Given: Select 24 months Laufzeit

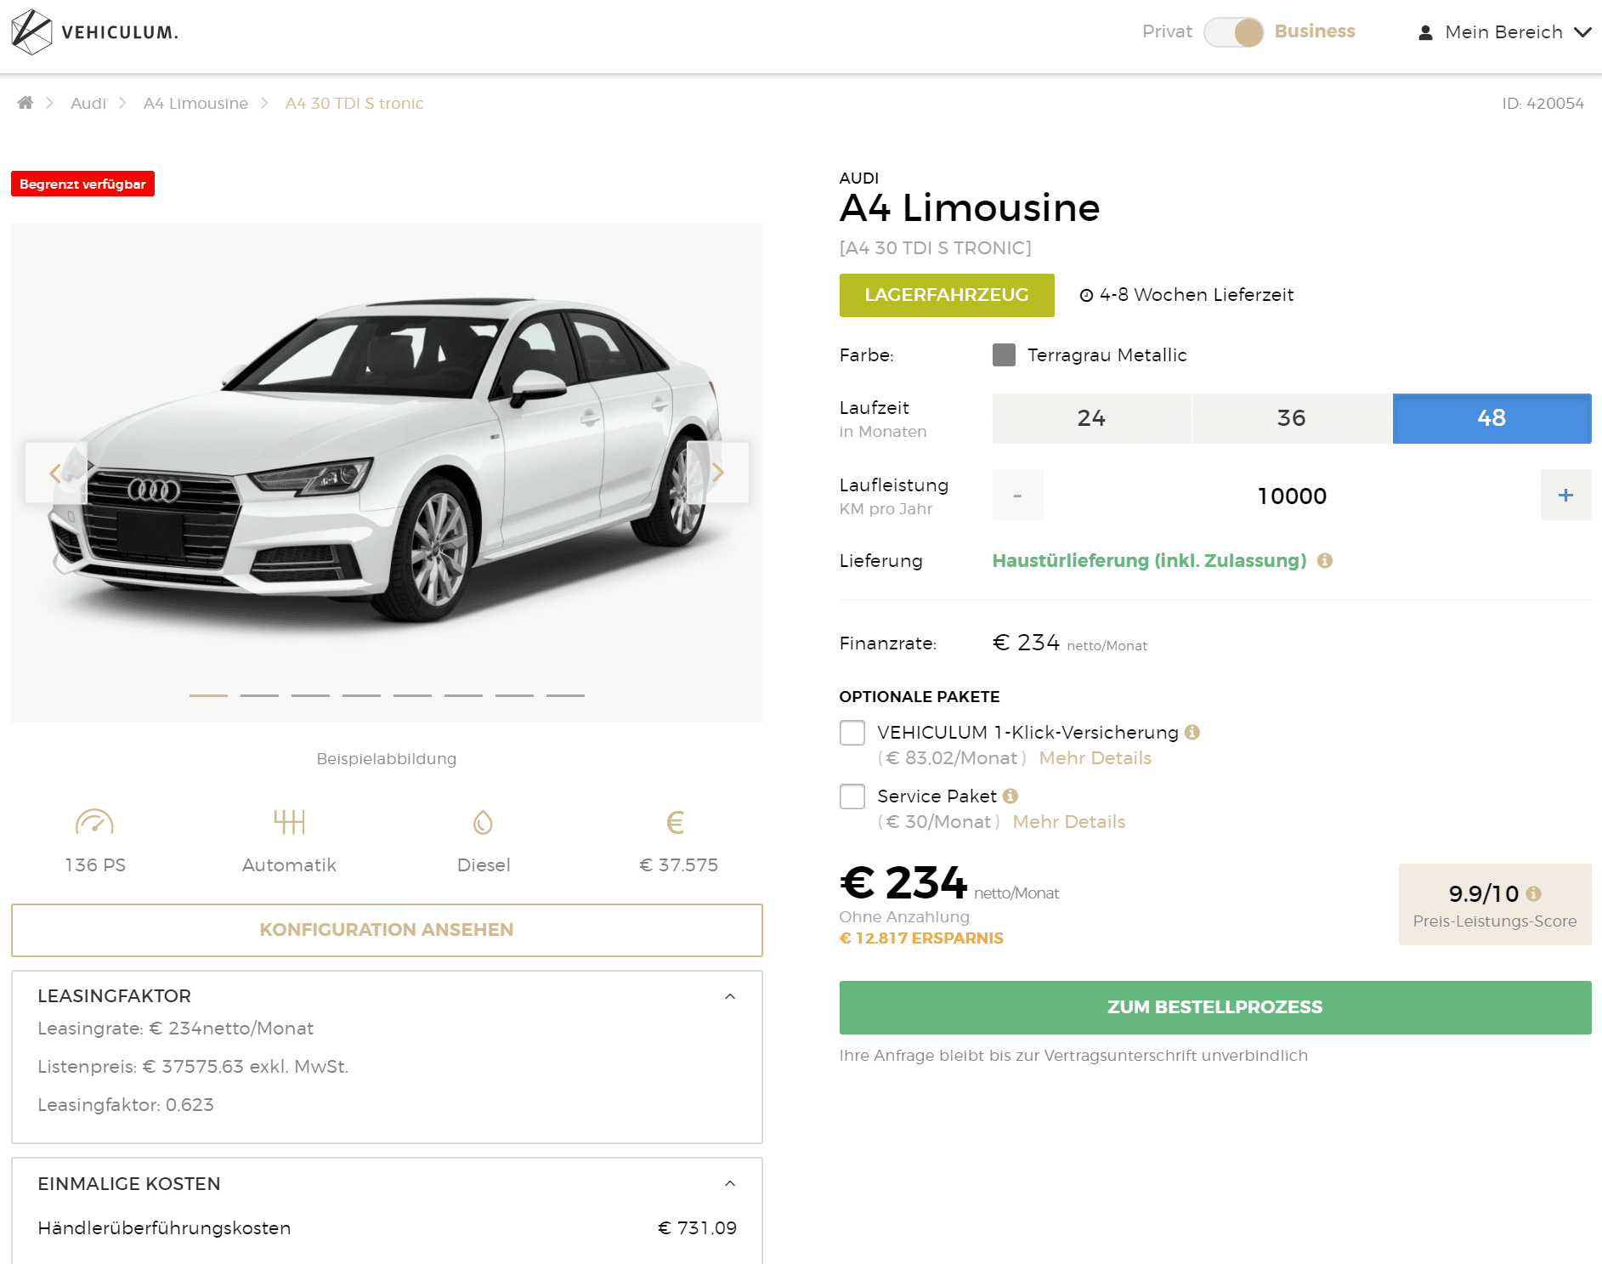Looking at the screenshot, I should click(1091, 418).
